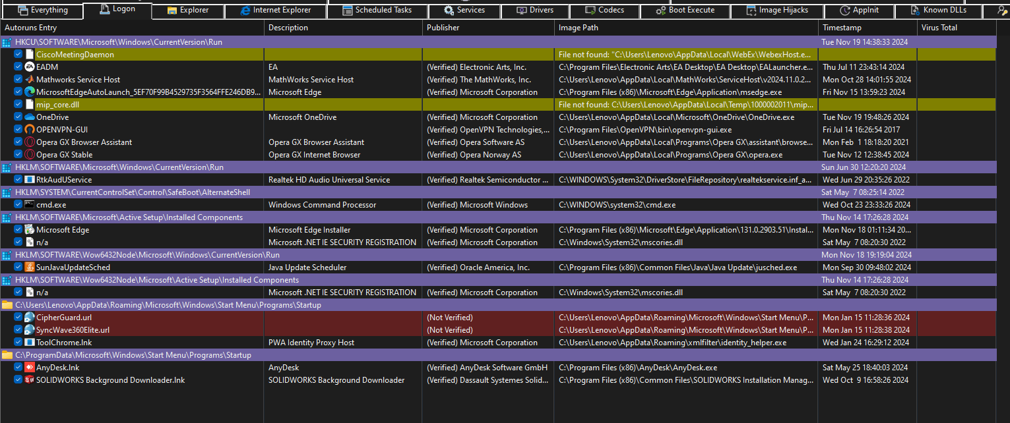Sort by Description column header
The height and width of the screenshot is (423, 1010).
(x=343, y=28)
